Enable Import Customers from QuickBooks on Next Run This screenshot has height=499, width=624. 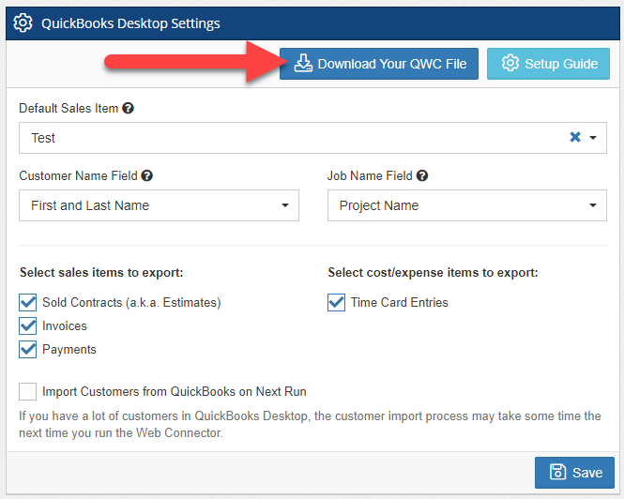pyautogui.click(x=28, y=392)
